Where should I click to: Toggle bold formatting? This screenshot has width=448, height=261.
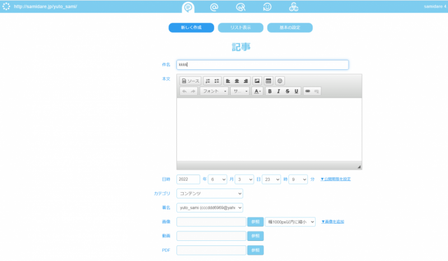click(269, 91)
